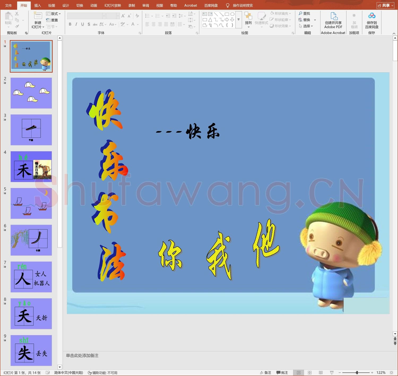Click Next Slide arrow on slide scrollbar
This screenshot has width=398, height=376.
pos(395,343)
